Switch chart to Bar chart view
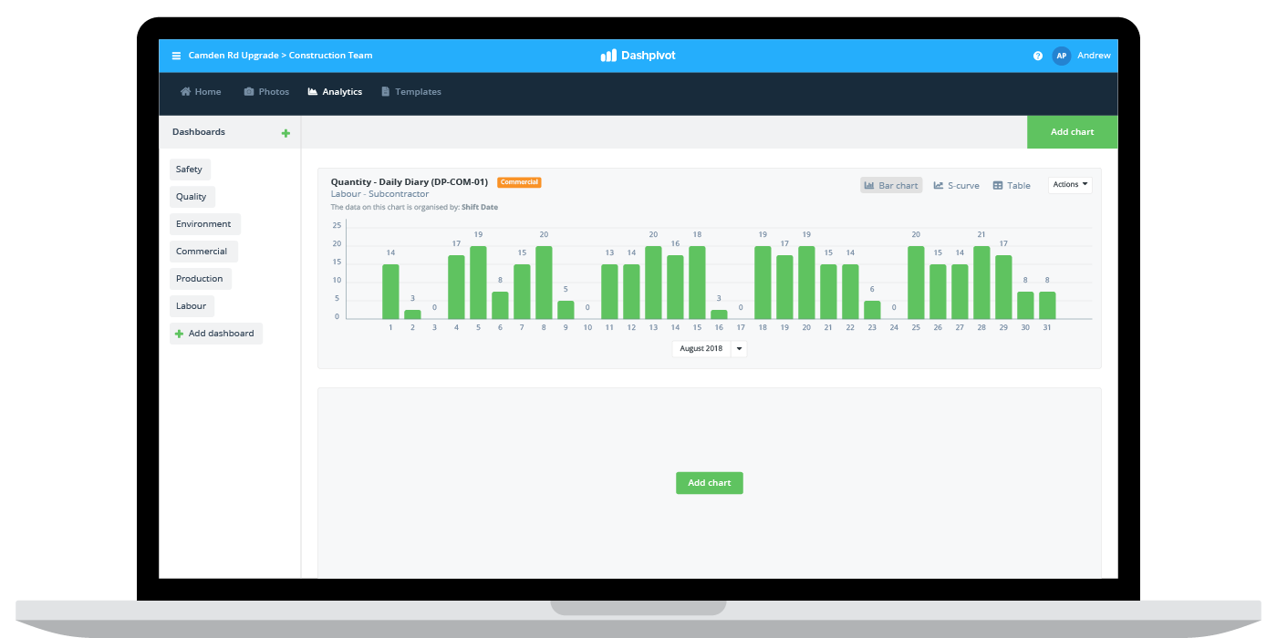The image size is (1277, 638). [891, 185]
